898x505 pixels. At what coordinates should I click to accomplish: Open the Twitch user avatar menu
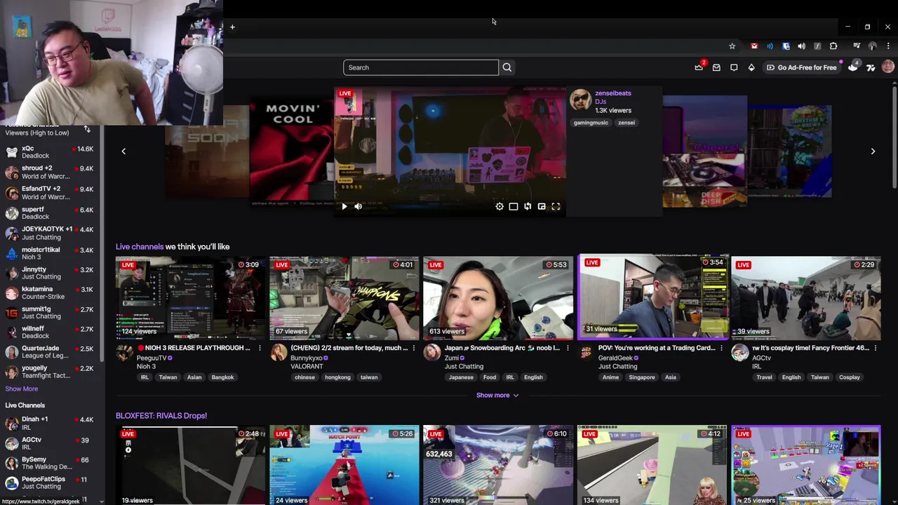(888, 67)
